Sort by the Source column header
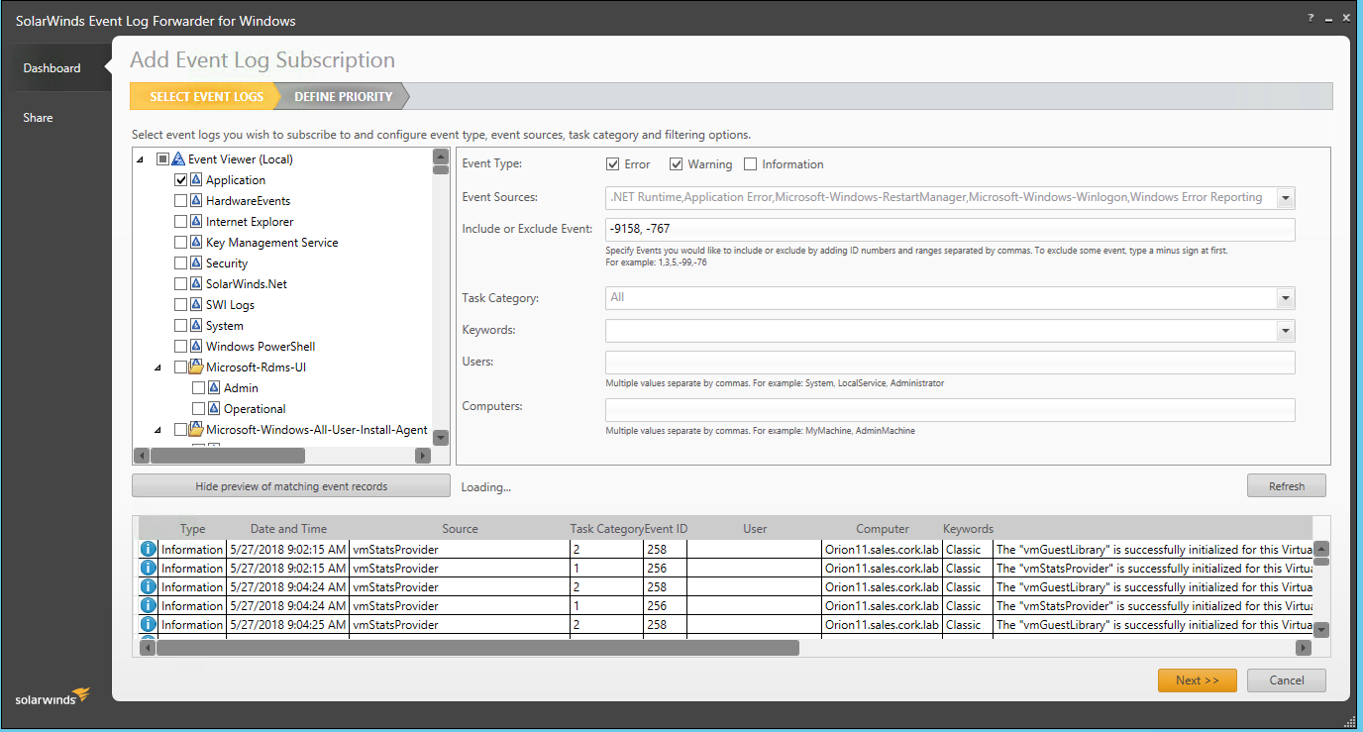1363x732 pixels. pyautogui.click(x=460, y=529)
